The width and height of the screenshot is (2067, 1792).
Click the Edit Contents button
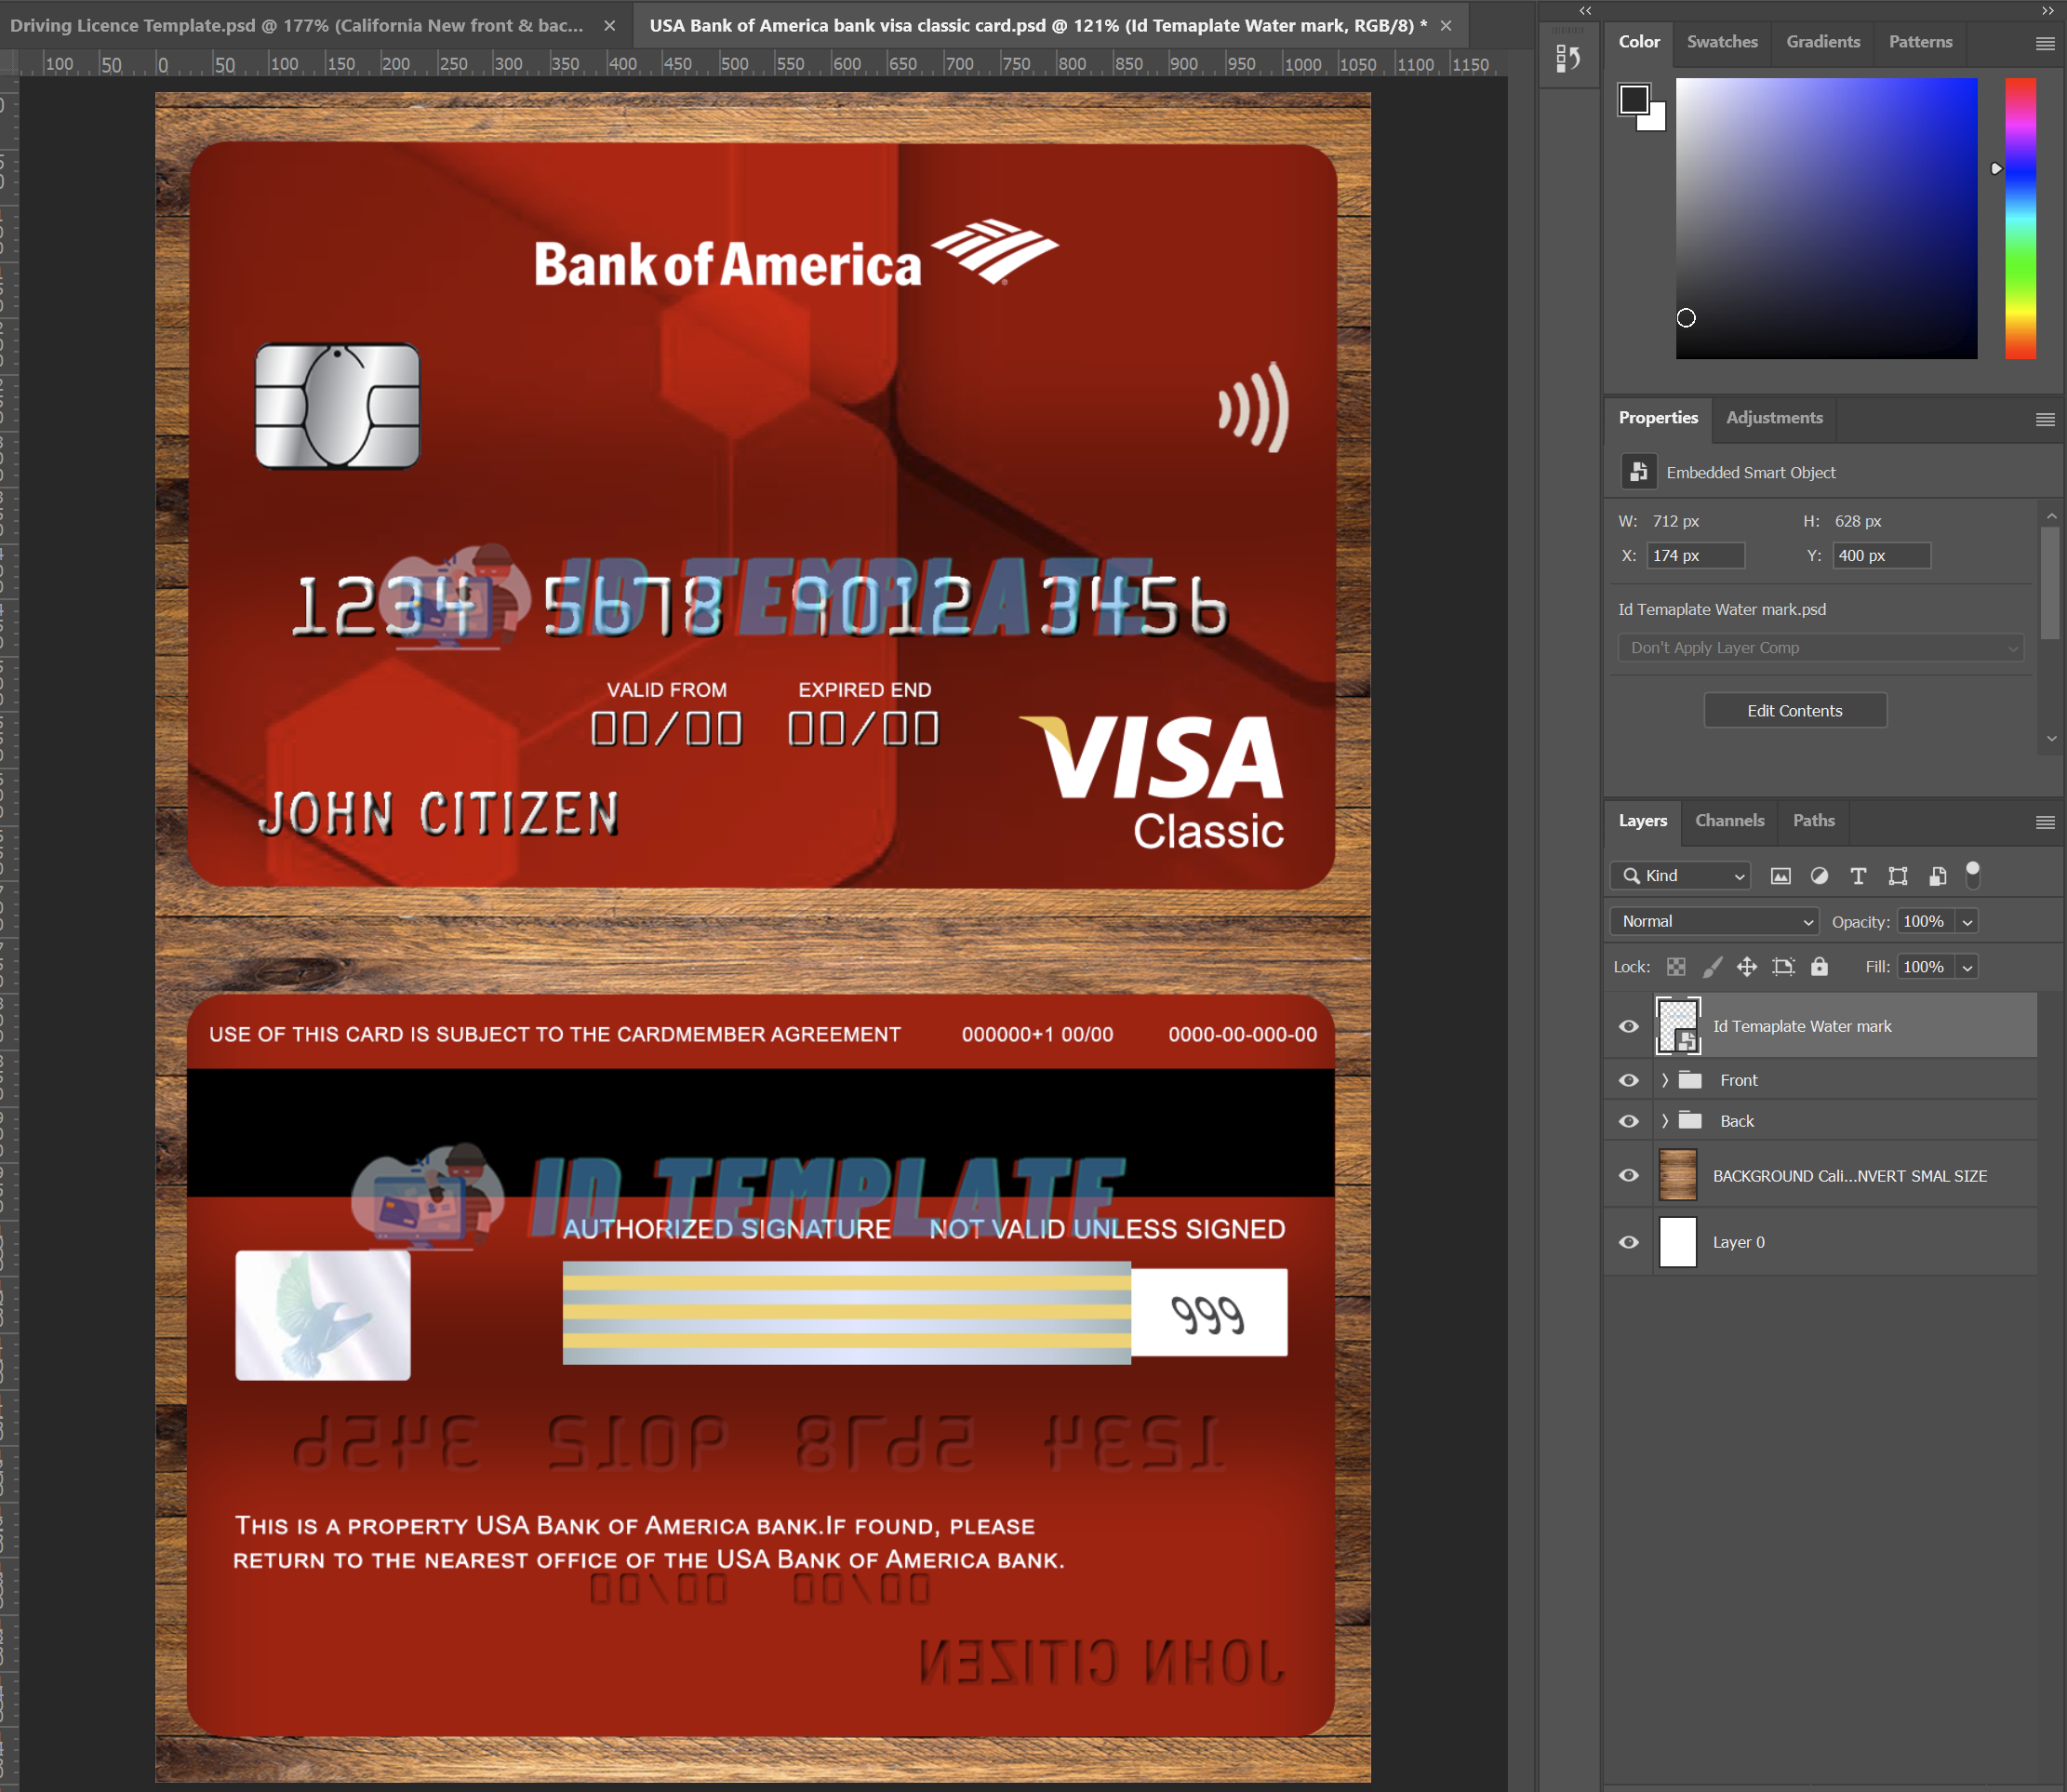point(1795,711)
